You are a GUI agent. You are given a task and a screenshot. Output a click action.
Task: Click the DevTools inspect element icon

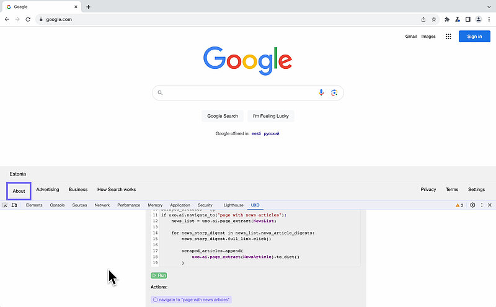[x=6, y=205]
